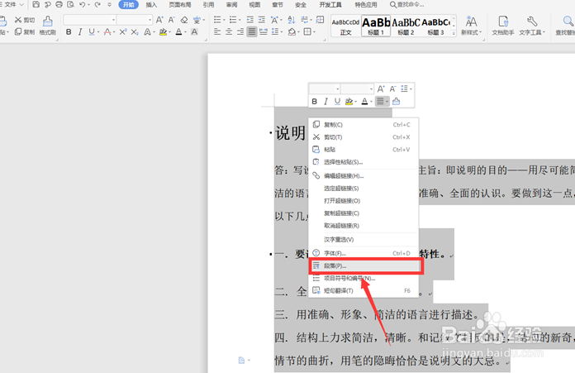Apply the 标题 2 style

click(x=406, y=26)
